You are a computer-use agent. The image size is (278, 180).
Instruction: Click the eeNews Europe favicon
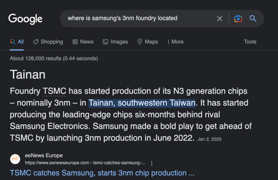click(15, 159)
